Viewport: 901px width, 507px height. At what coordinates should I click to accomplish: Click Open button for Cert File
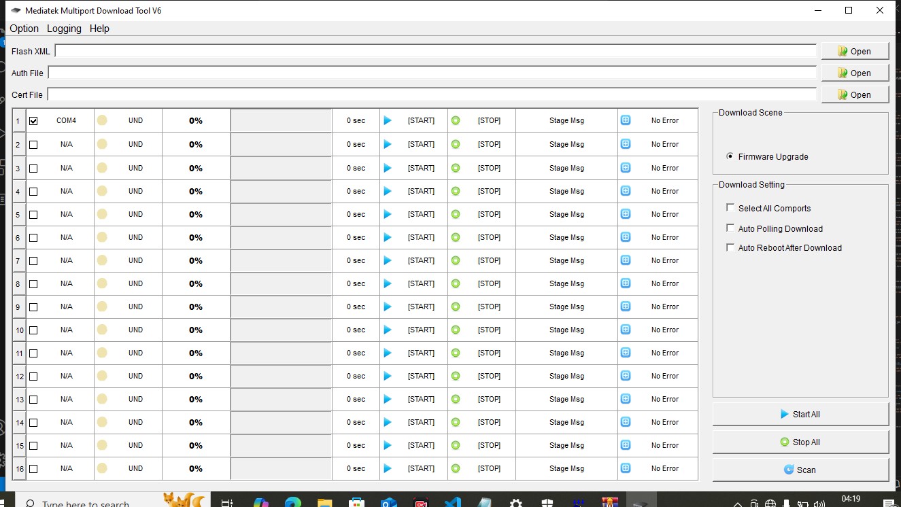click(x=855, y=94)
